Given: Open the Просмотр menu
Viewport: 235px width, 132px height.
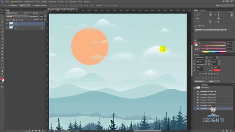Looking at the screenshot, I should (x=73, y=1).
